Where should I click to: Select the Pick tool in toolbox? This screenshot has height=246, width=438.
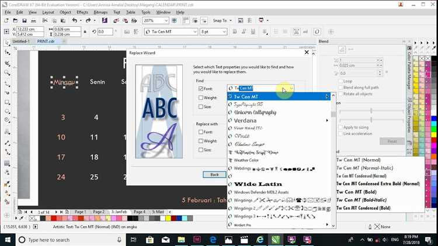(7, 43)
